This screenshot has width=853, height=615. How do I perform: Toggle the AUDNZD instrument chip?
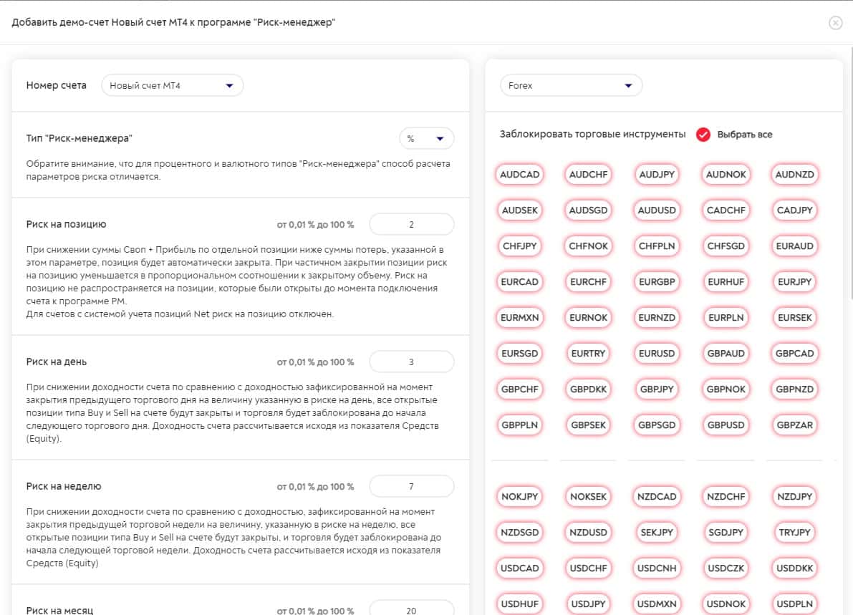[x=794, y=175]
